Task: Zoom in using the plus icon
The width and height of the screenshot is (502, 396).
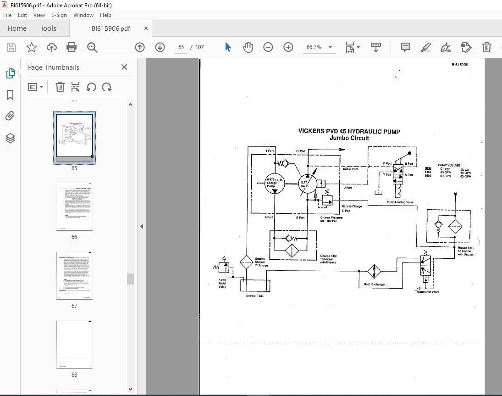Action: point(288,47)
